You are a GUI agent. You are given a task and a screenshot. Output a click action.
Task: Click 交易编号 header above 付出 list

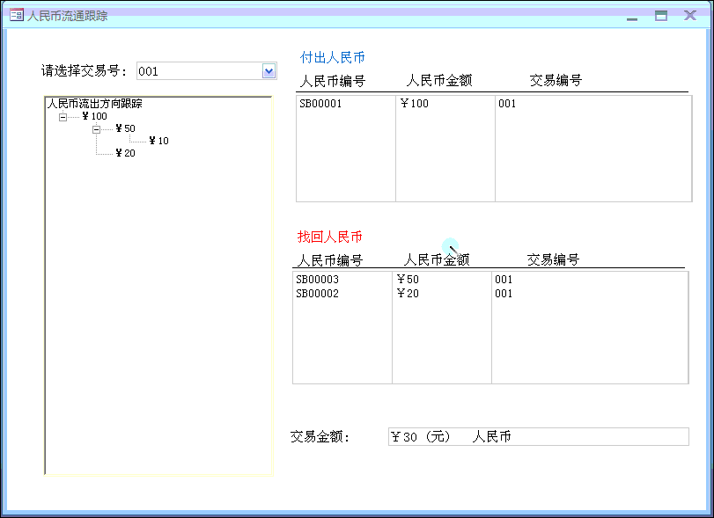(x=556, y=81)
